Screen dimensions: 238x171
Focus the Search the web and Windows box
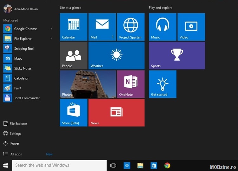click(59, 165)
